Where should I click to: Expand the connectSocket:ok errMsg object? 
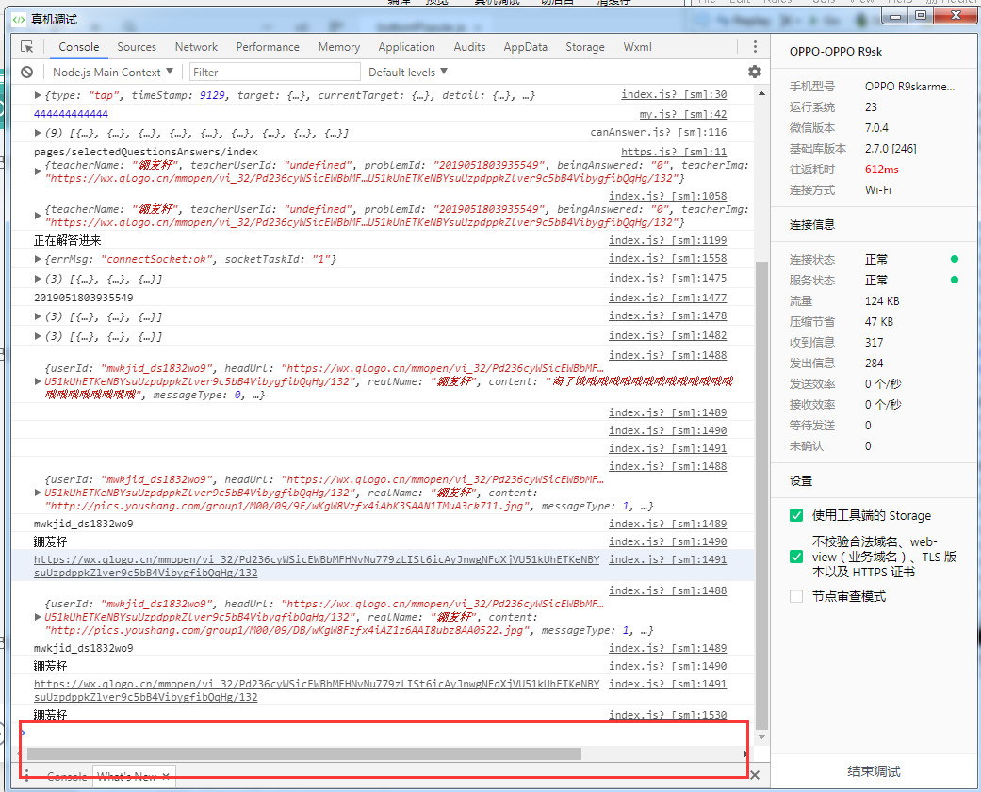(38, 259)
